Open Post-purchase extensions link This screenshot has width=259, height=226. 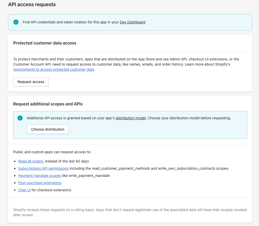40,183
